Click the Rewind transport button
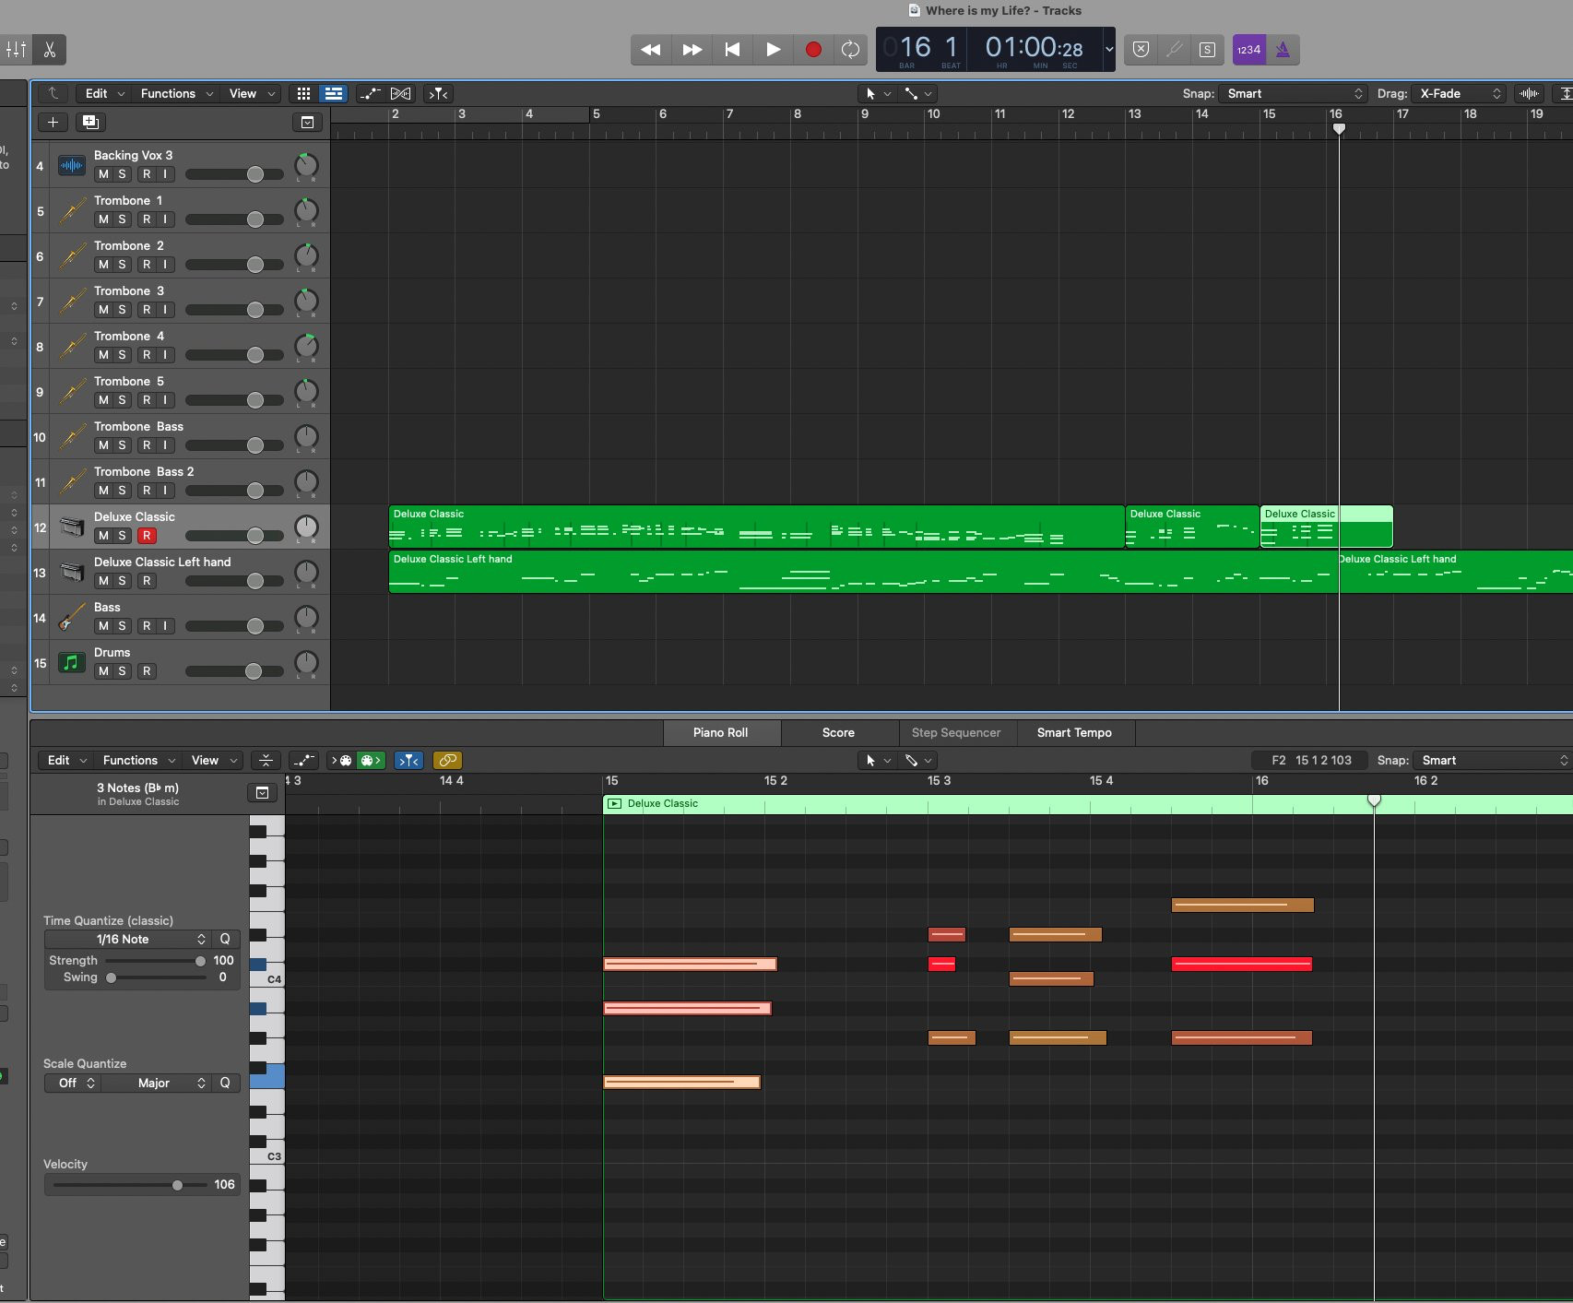 click(651, 50)
